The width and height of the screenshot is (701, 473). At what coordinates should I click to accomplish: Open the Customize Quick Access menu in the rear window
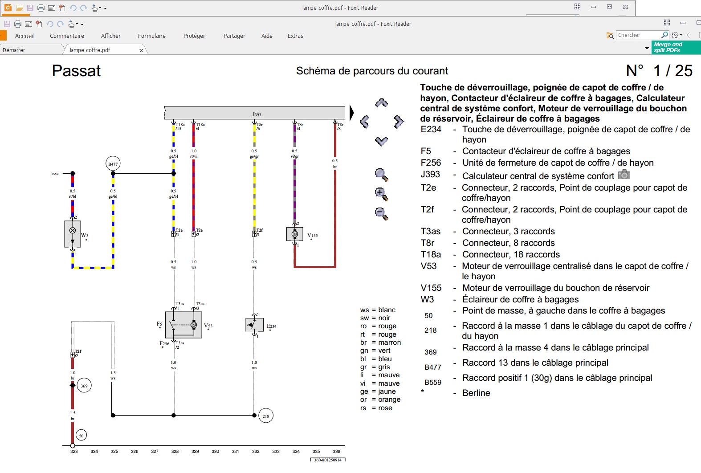click(x=106, y=8)
